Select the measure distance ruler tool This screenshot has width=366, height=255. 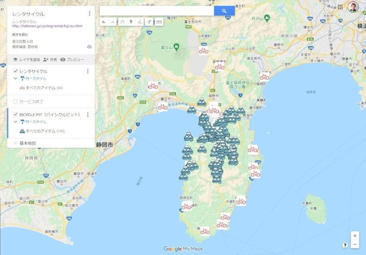point(158,22)
